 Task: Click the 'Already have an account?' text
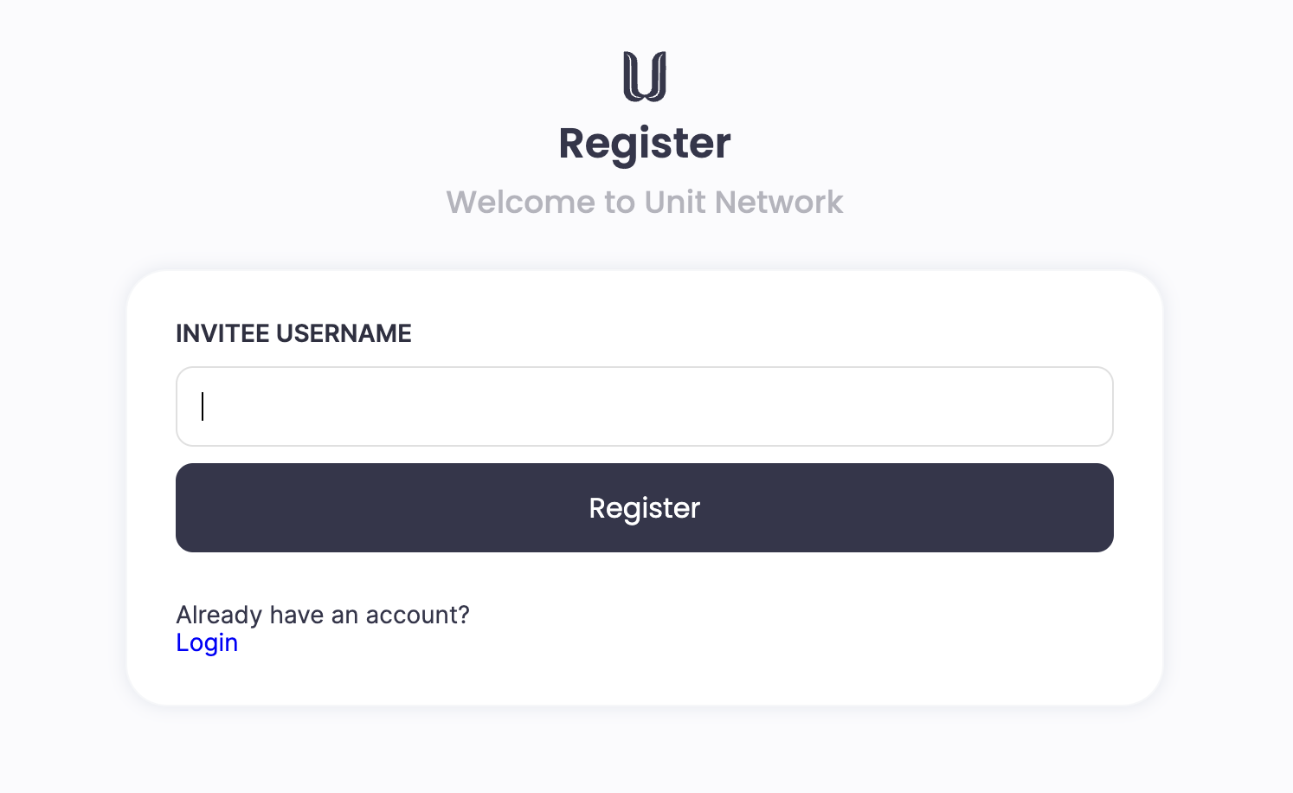tap(323, 615)
